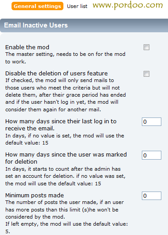Select the last log in days setting title

tap(61, 125)
